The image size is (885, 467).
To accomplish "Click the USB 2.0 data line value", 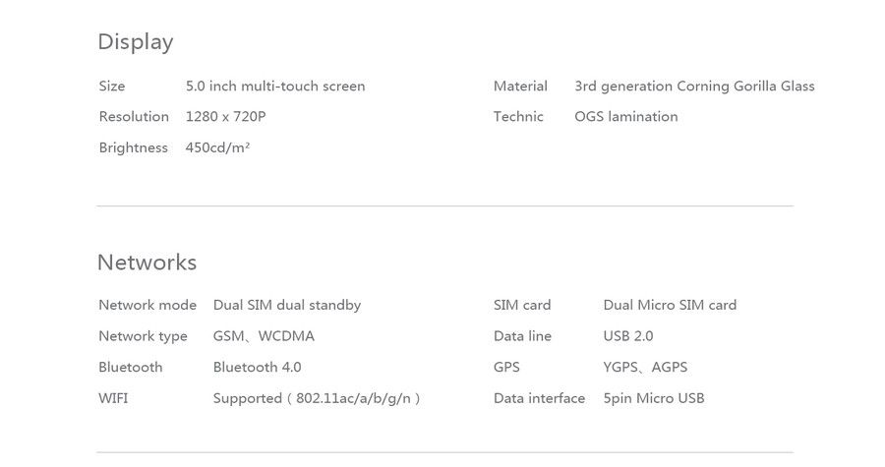I will (x=628, y=335).
